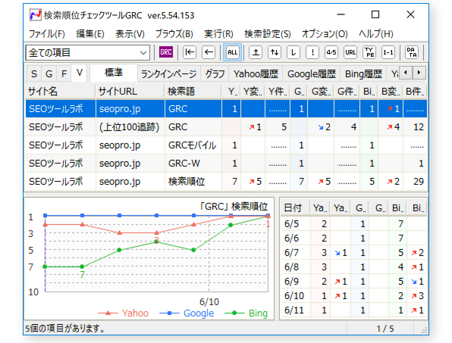Image resolution: width=452 pixels, height=343 pixels.
Task: Click the 「GRC」検索順位 graph title
Action: pyautogui.click(x=234, y=206)
